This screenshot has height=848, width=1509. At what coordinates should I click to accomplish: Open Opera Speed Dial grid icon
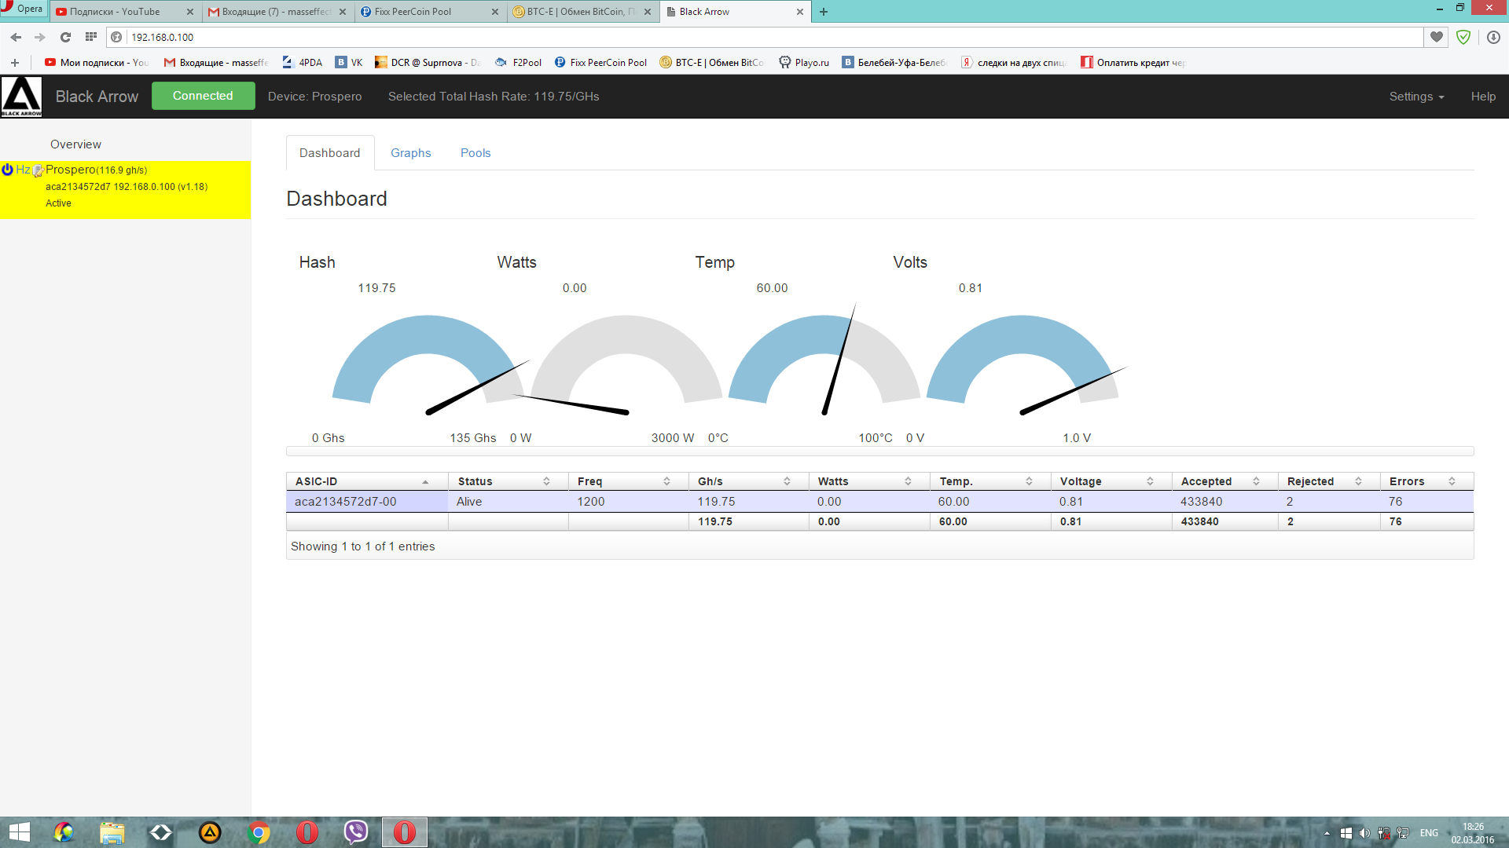(91, 37)
